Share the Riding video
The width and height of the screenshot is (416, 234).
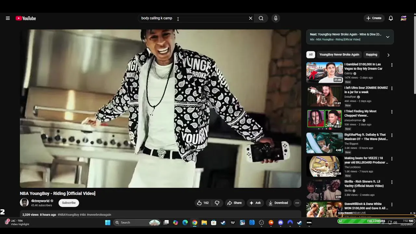pos(234,203)
